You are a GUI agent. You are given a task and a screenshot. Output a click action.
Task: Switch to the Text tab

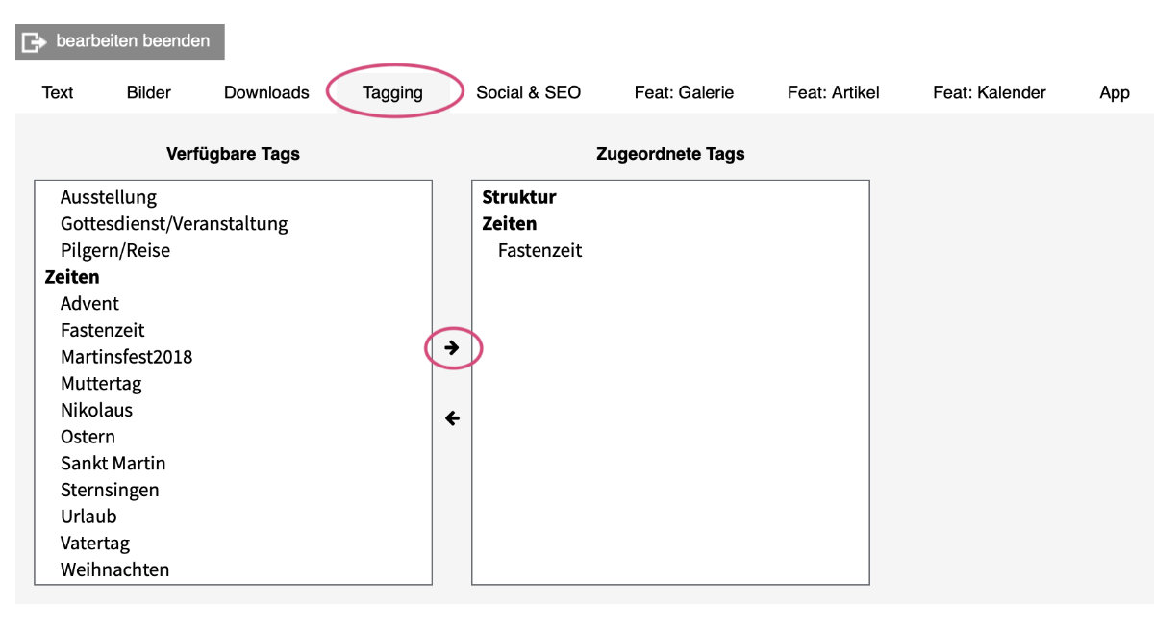(x=58, y=92)
